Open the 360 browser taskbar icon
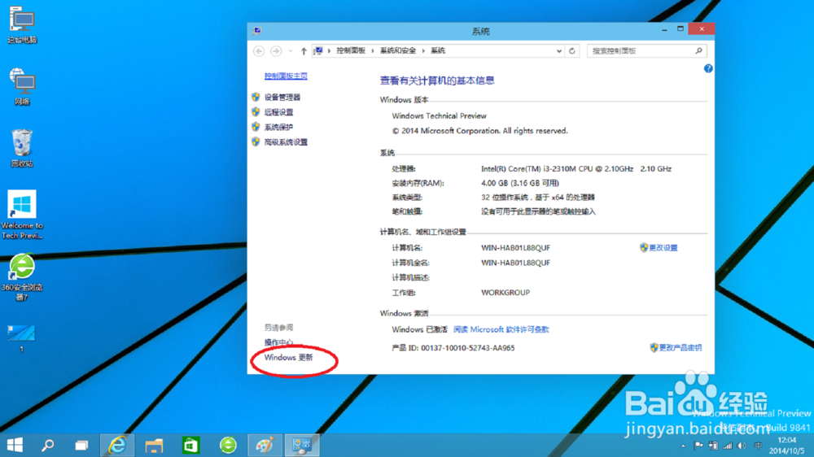Image resolution: width=814 pixels, height=457 pixels. [228, 445]
